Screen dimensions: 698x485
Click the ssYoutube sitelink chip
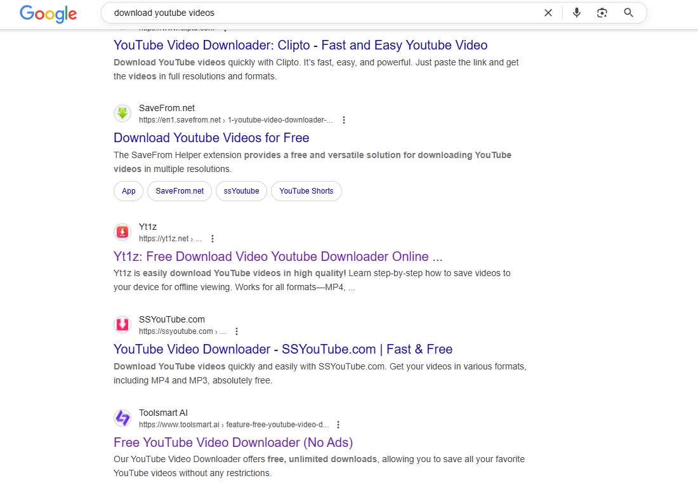(241, 191)
